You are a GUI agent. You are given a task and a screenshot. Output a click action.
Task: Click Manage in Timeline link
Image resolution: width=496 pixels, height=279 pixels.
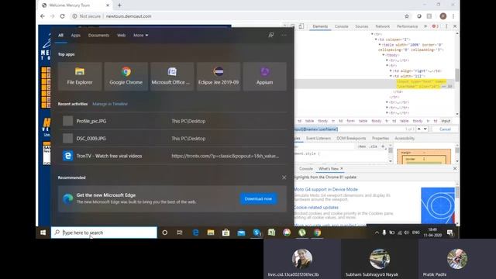point(110,104)
